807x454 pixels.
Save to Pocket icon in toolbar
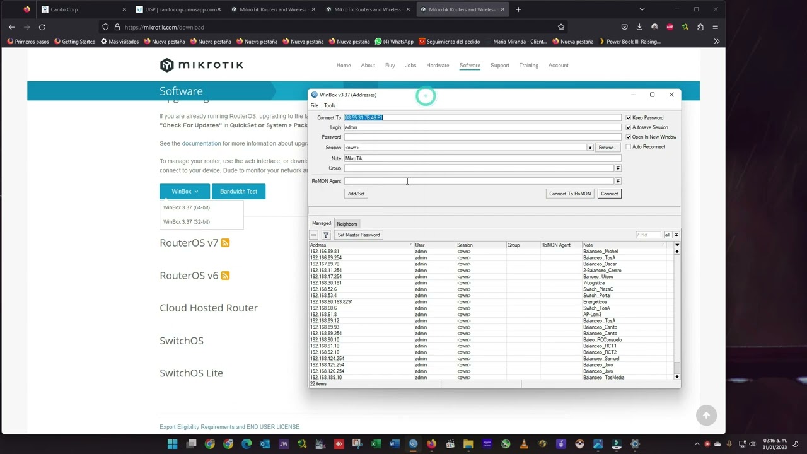624,27
